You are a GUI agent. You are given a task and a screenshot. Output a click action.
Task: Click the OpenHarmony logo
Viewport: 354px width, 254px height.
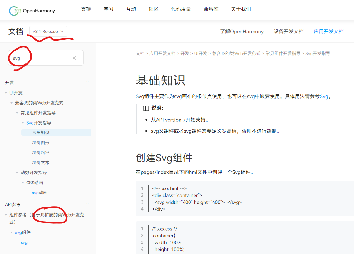(32, 11)
